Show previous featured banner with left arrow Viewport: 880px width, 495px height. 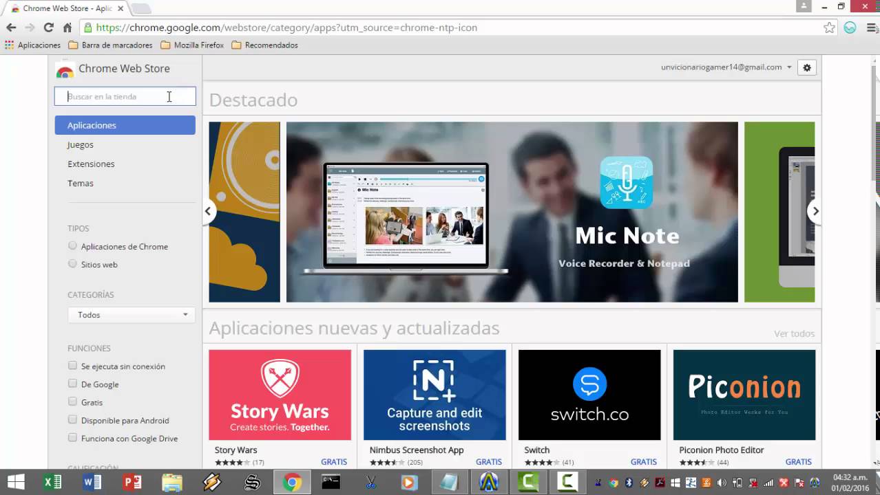208,211
